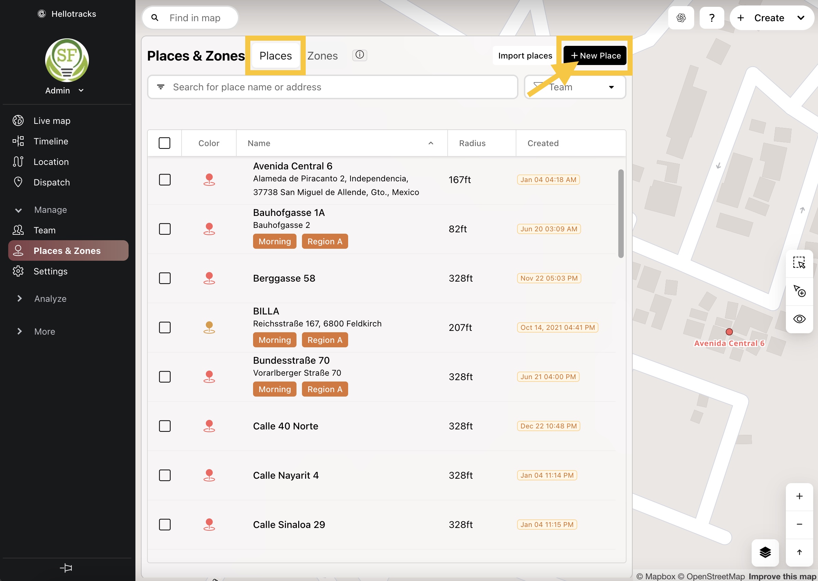818x581 pixels.
Task: Check the checkbox for Avenida Central 6
Action: 164,180
